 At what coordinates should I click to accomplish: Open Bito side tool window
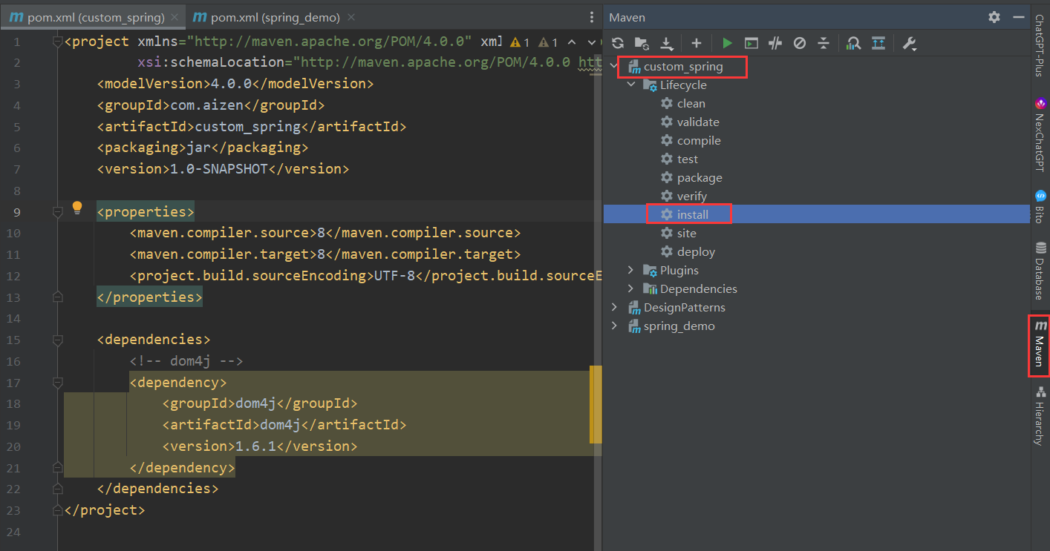pyautogui.click(x=1040, y=207)
